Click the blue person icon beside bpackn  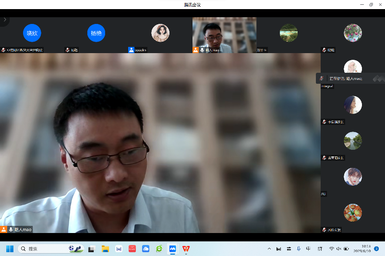(132, 50)
